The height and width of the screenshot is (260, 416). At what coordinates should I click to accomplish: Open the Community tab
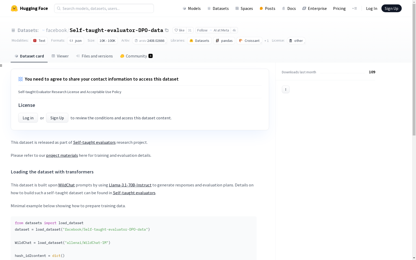point(136,56)
